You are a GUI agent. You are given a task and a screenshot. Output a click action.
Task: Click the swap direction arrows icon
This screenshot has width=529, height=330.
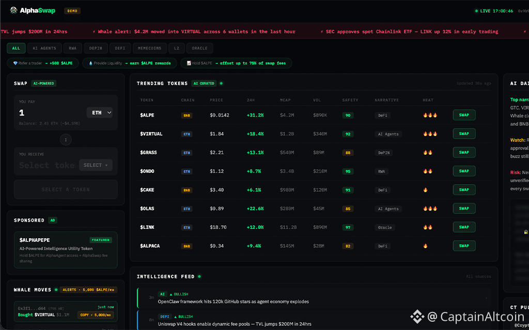(66, 139)
